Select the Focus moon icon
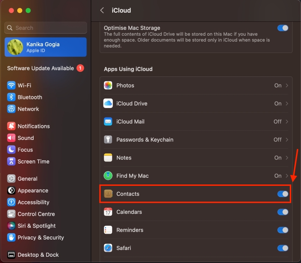The height and width of the screenshot is (263, 301). (x=11, y=150)
